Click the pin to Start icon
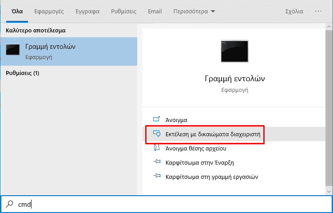This screenshot has height=213, width=333. 156,162
